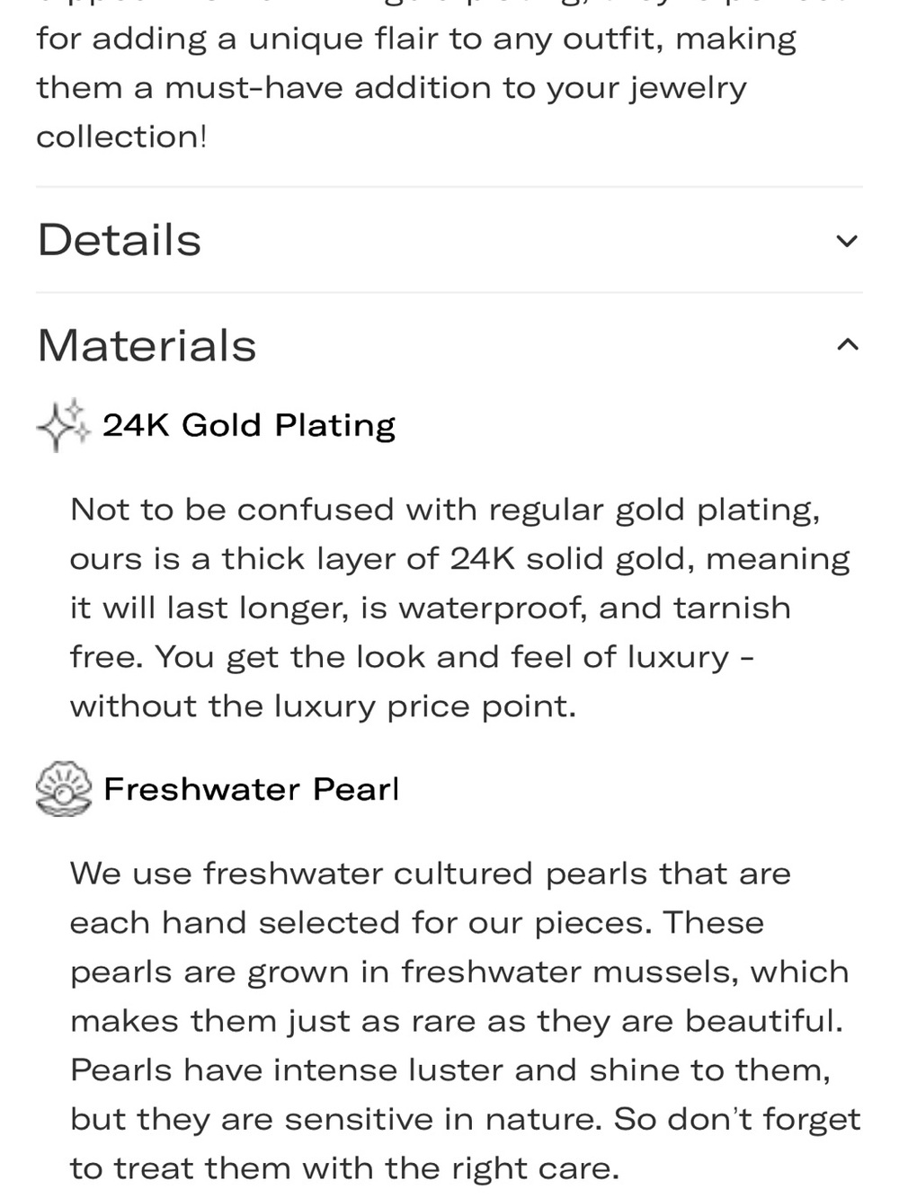899x1198 pixels.
Task: Click the sparkle icon beside 24K Gold Plating
Action: 64,425
